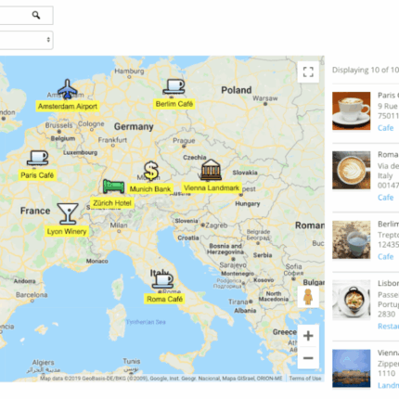
Task: Zoom in with the plus button
Action: [x=308, y=336]
